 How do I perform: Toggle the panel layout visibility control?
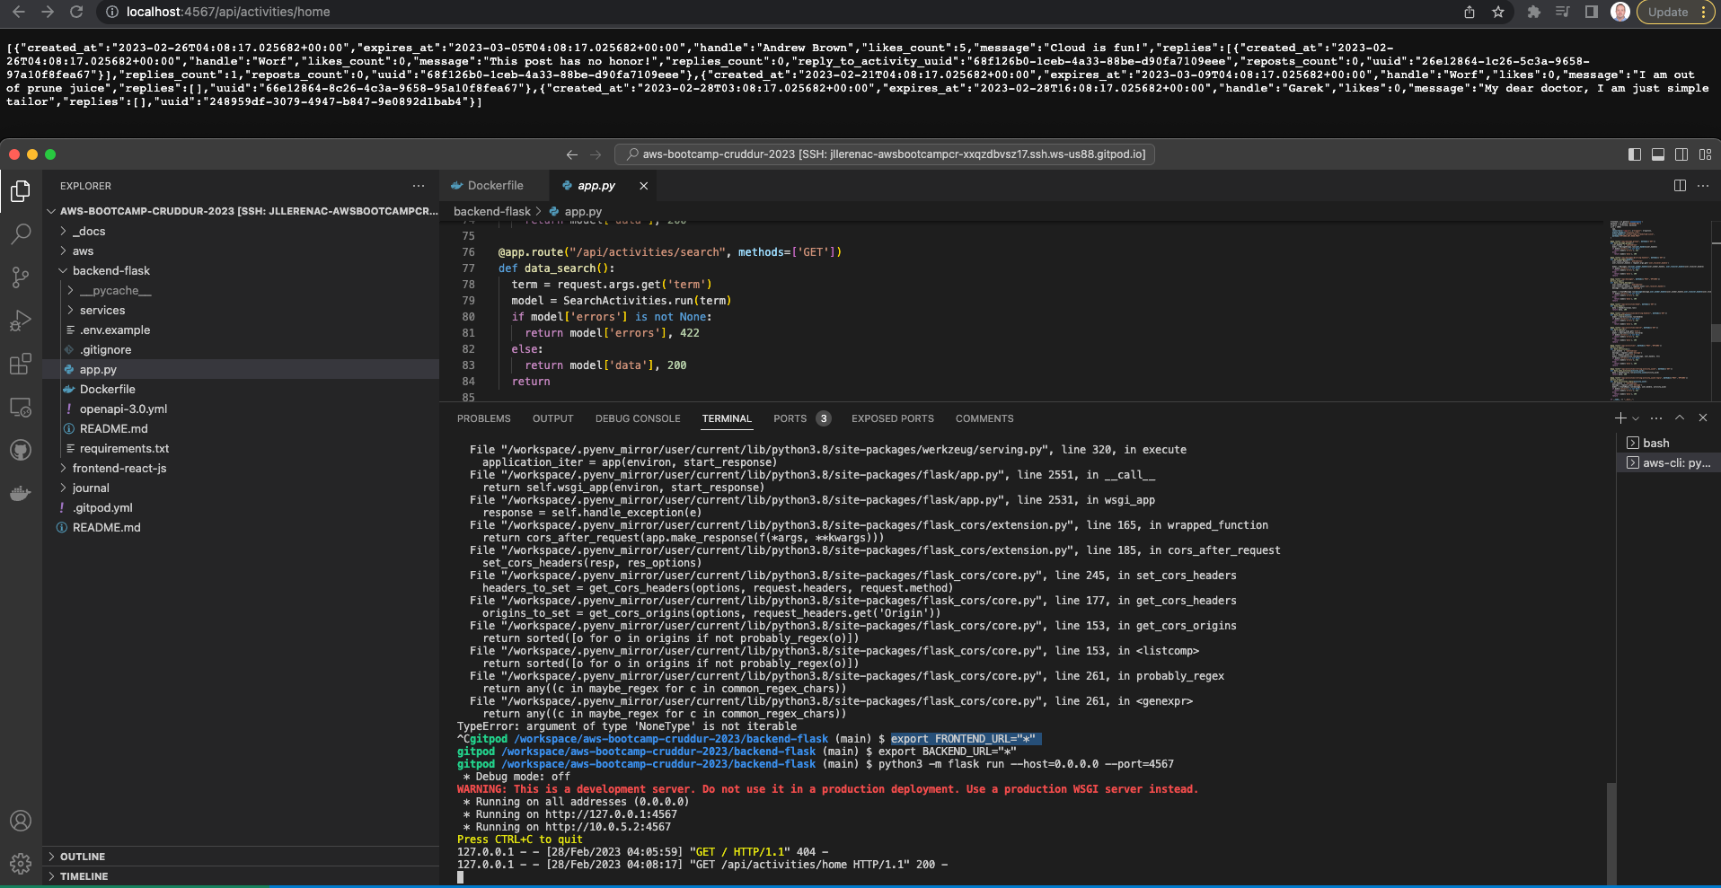pos(1656,154)
